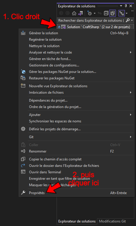Screen dimensions: 136x226
Task: Pin the Solution Explorer panel
Action: [x=126, y=6]
